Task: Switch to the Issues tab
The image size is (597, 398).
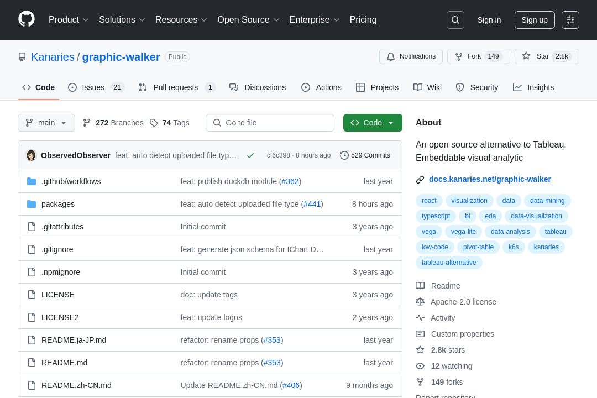Action: 96,87
